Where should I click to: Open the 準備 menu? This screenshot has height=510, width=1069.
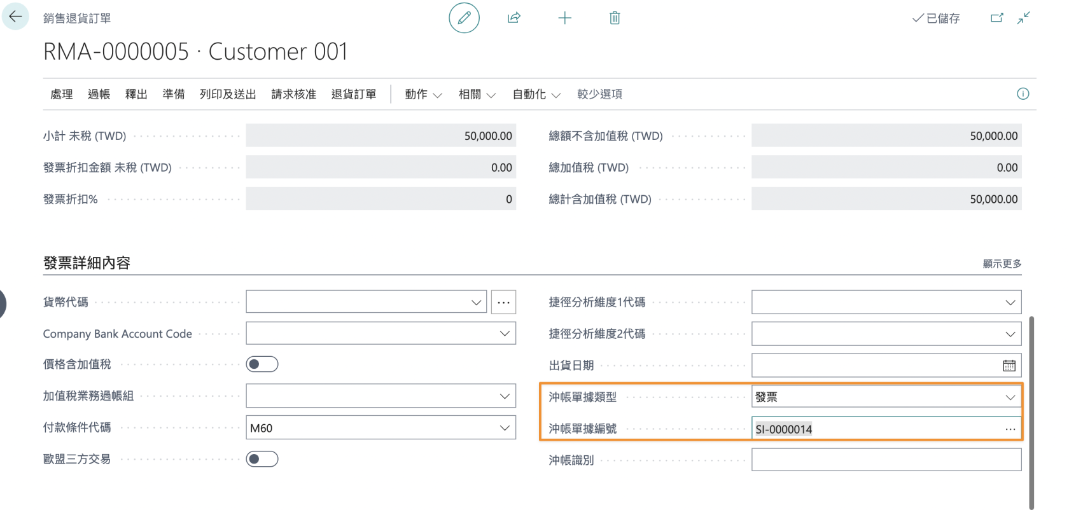click(x=174, y=94)
